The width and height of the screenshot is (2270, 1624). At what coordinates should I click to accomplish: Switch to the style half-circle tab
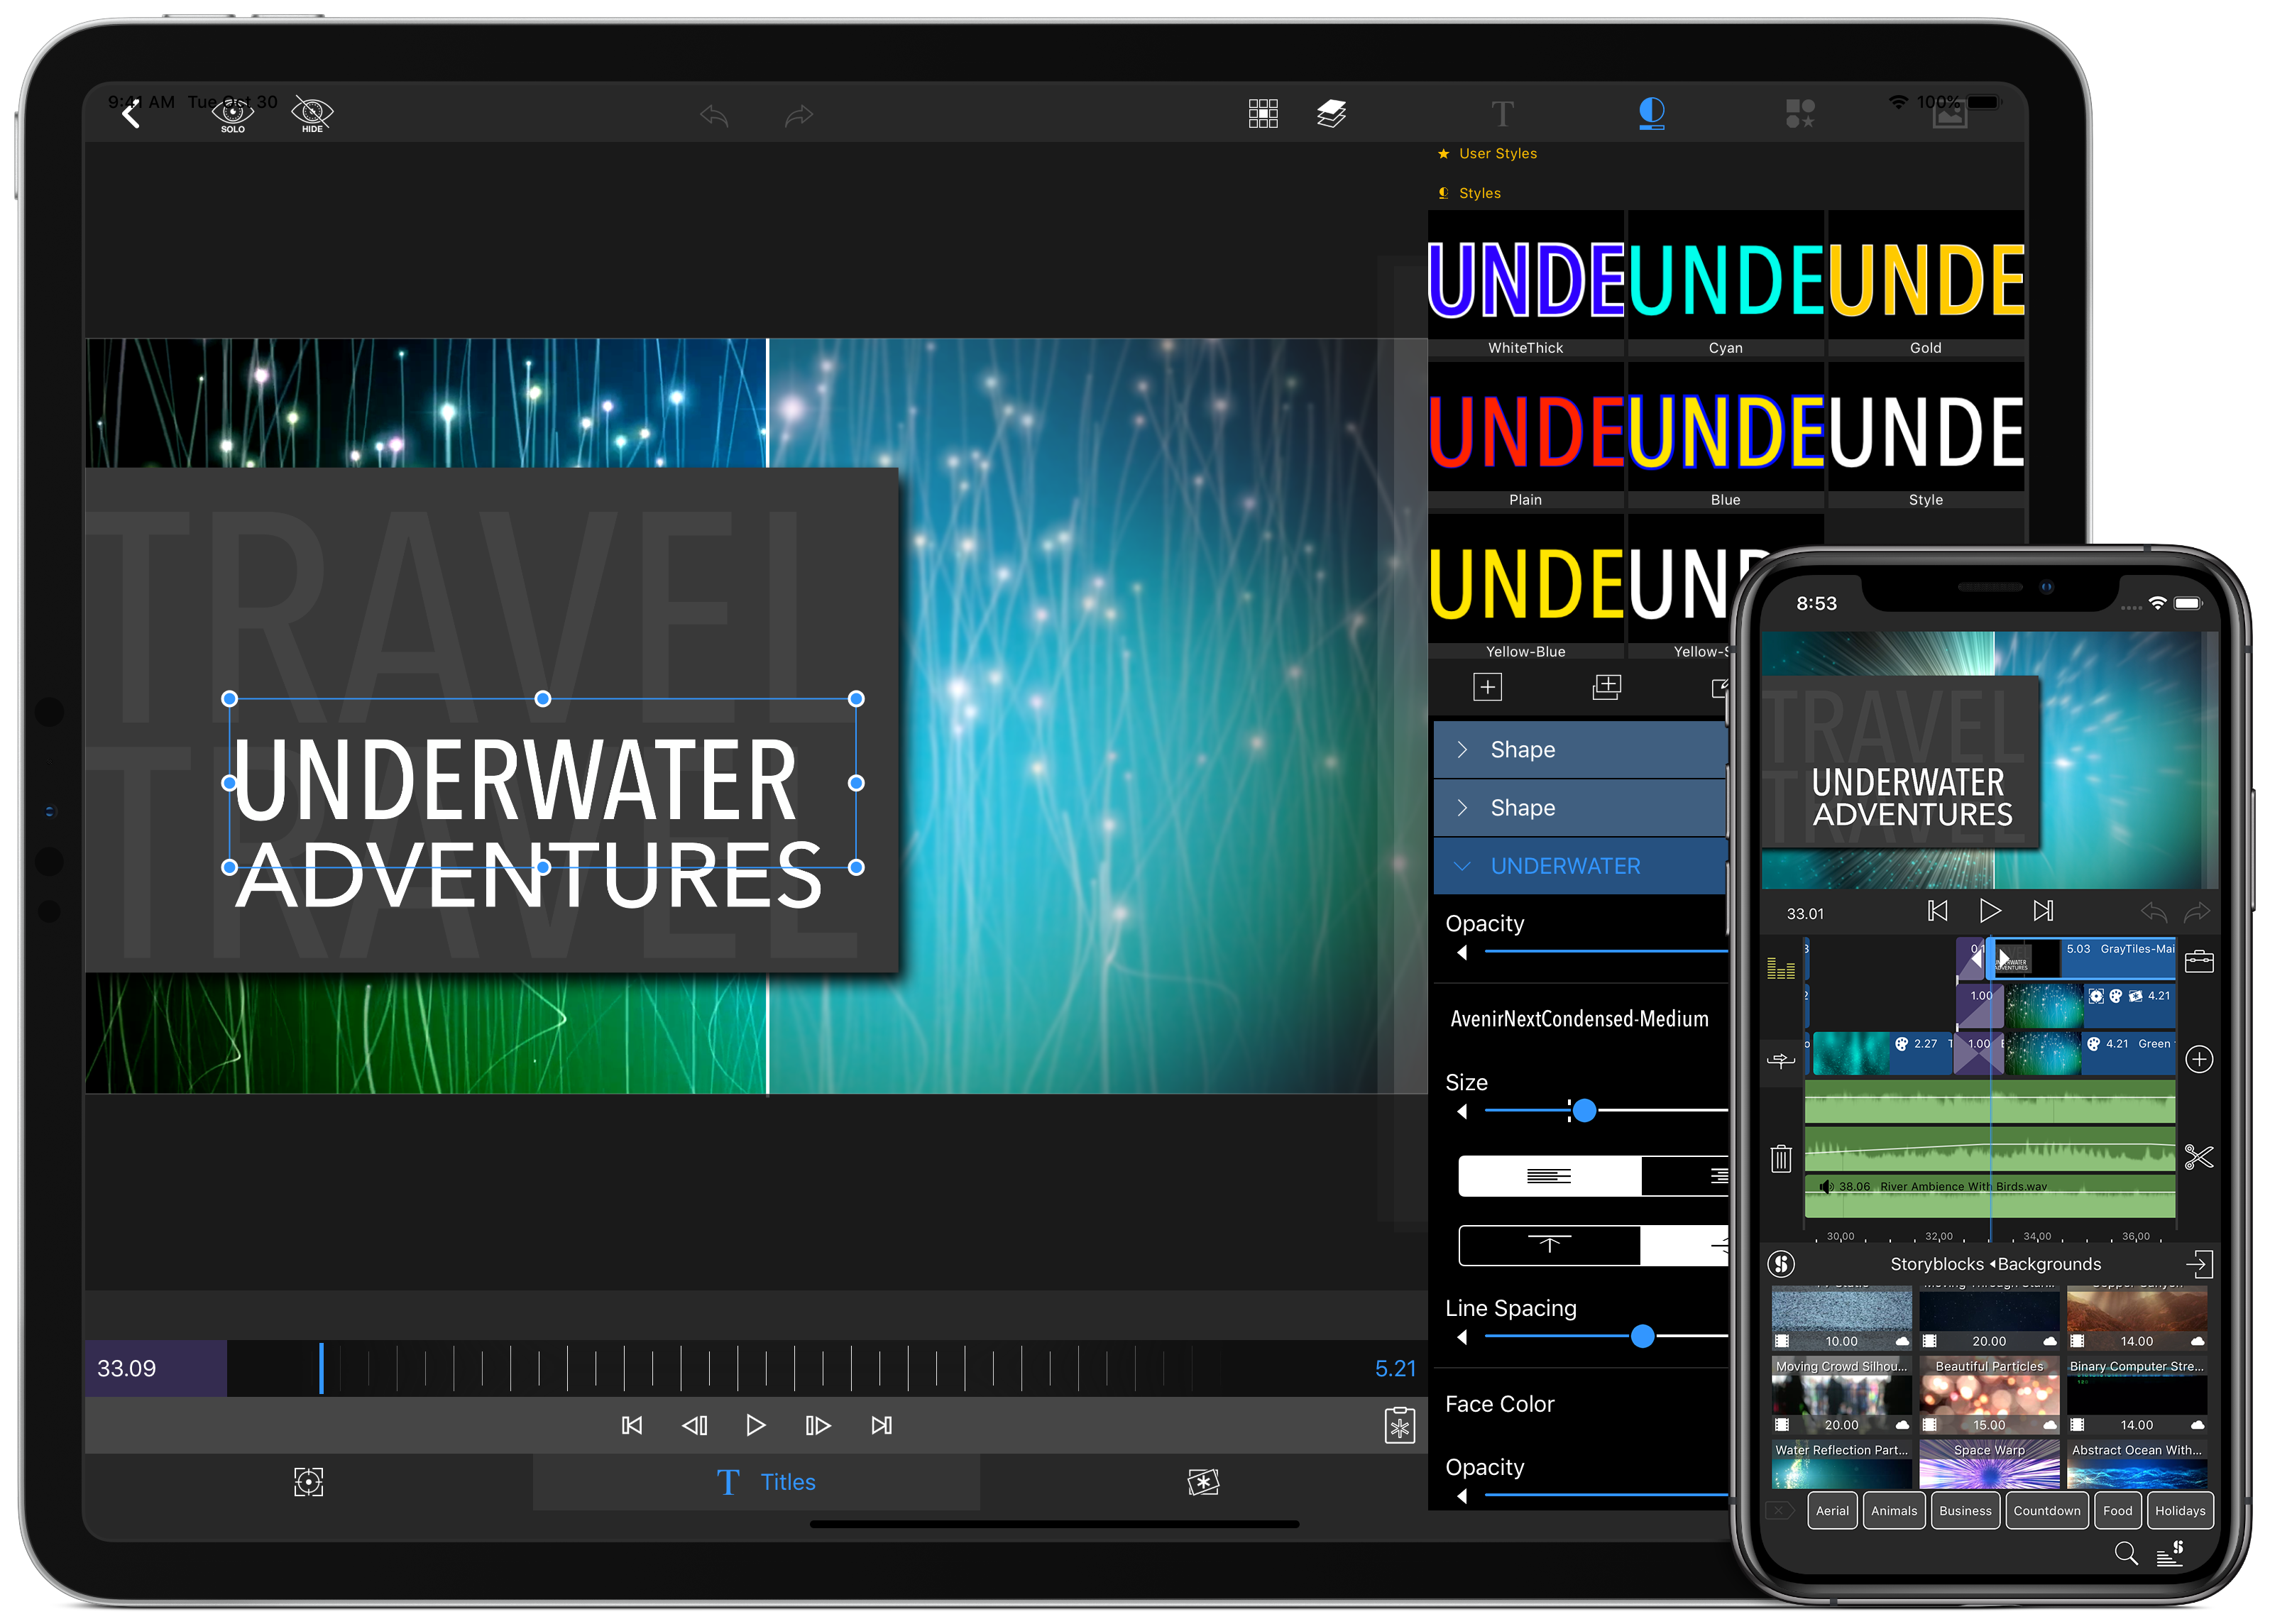click(x=1652, y=114)
